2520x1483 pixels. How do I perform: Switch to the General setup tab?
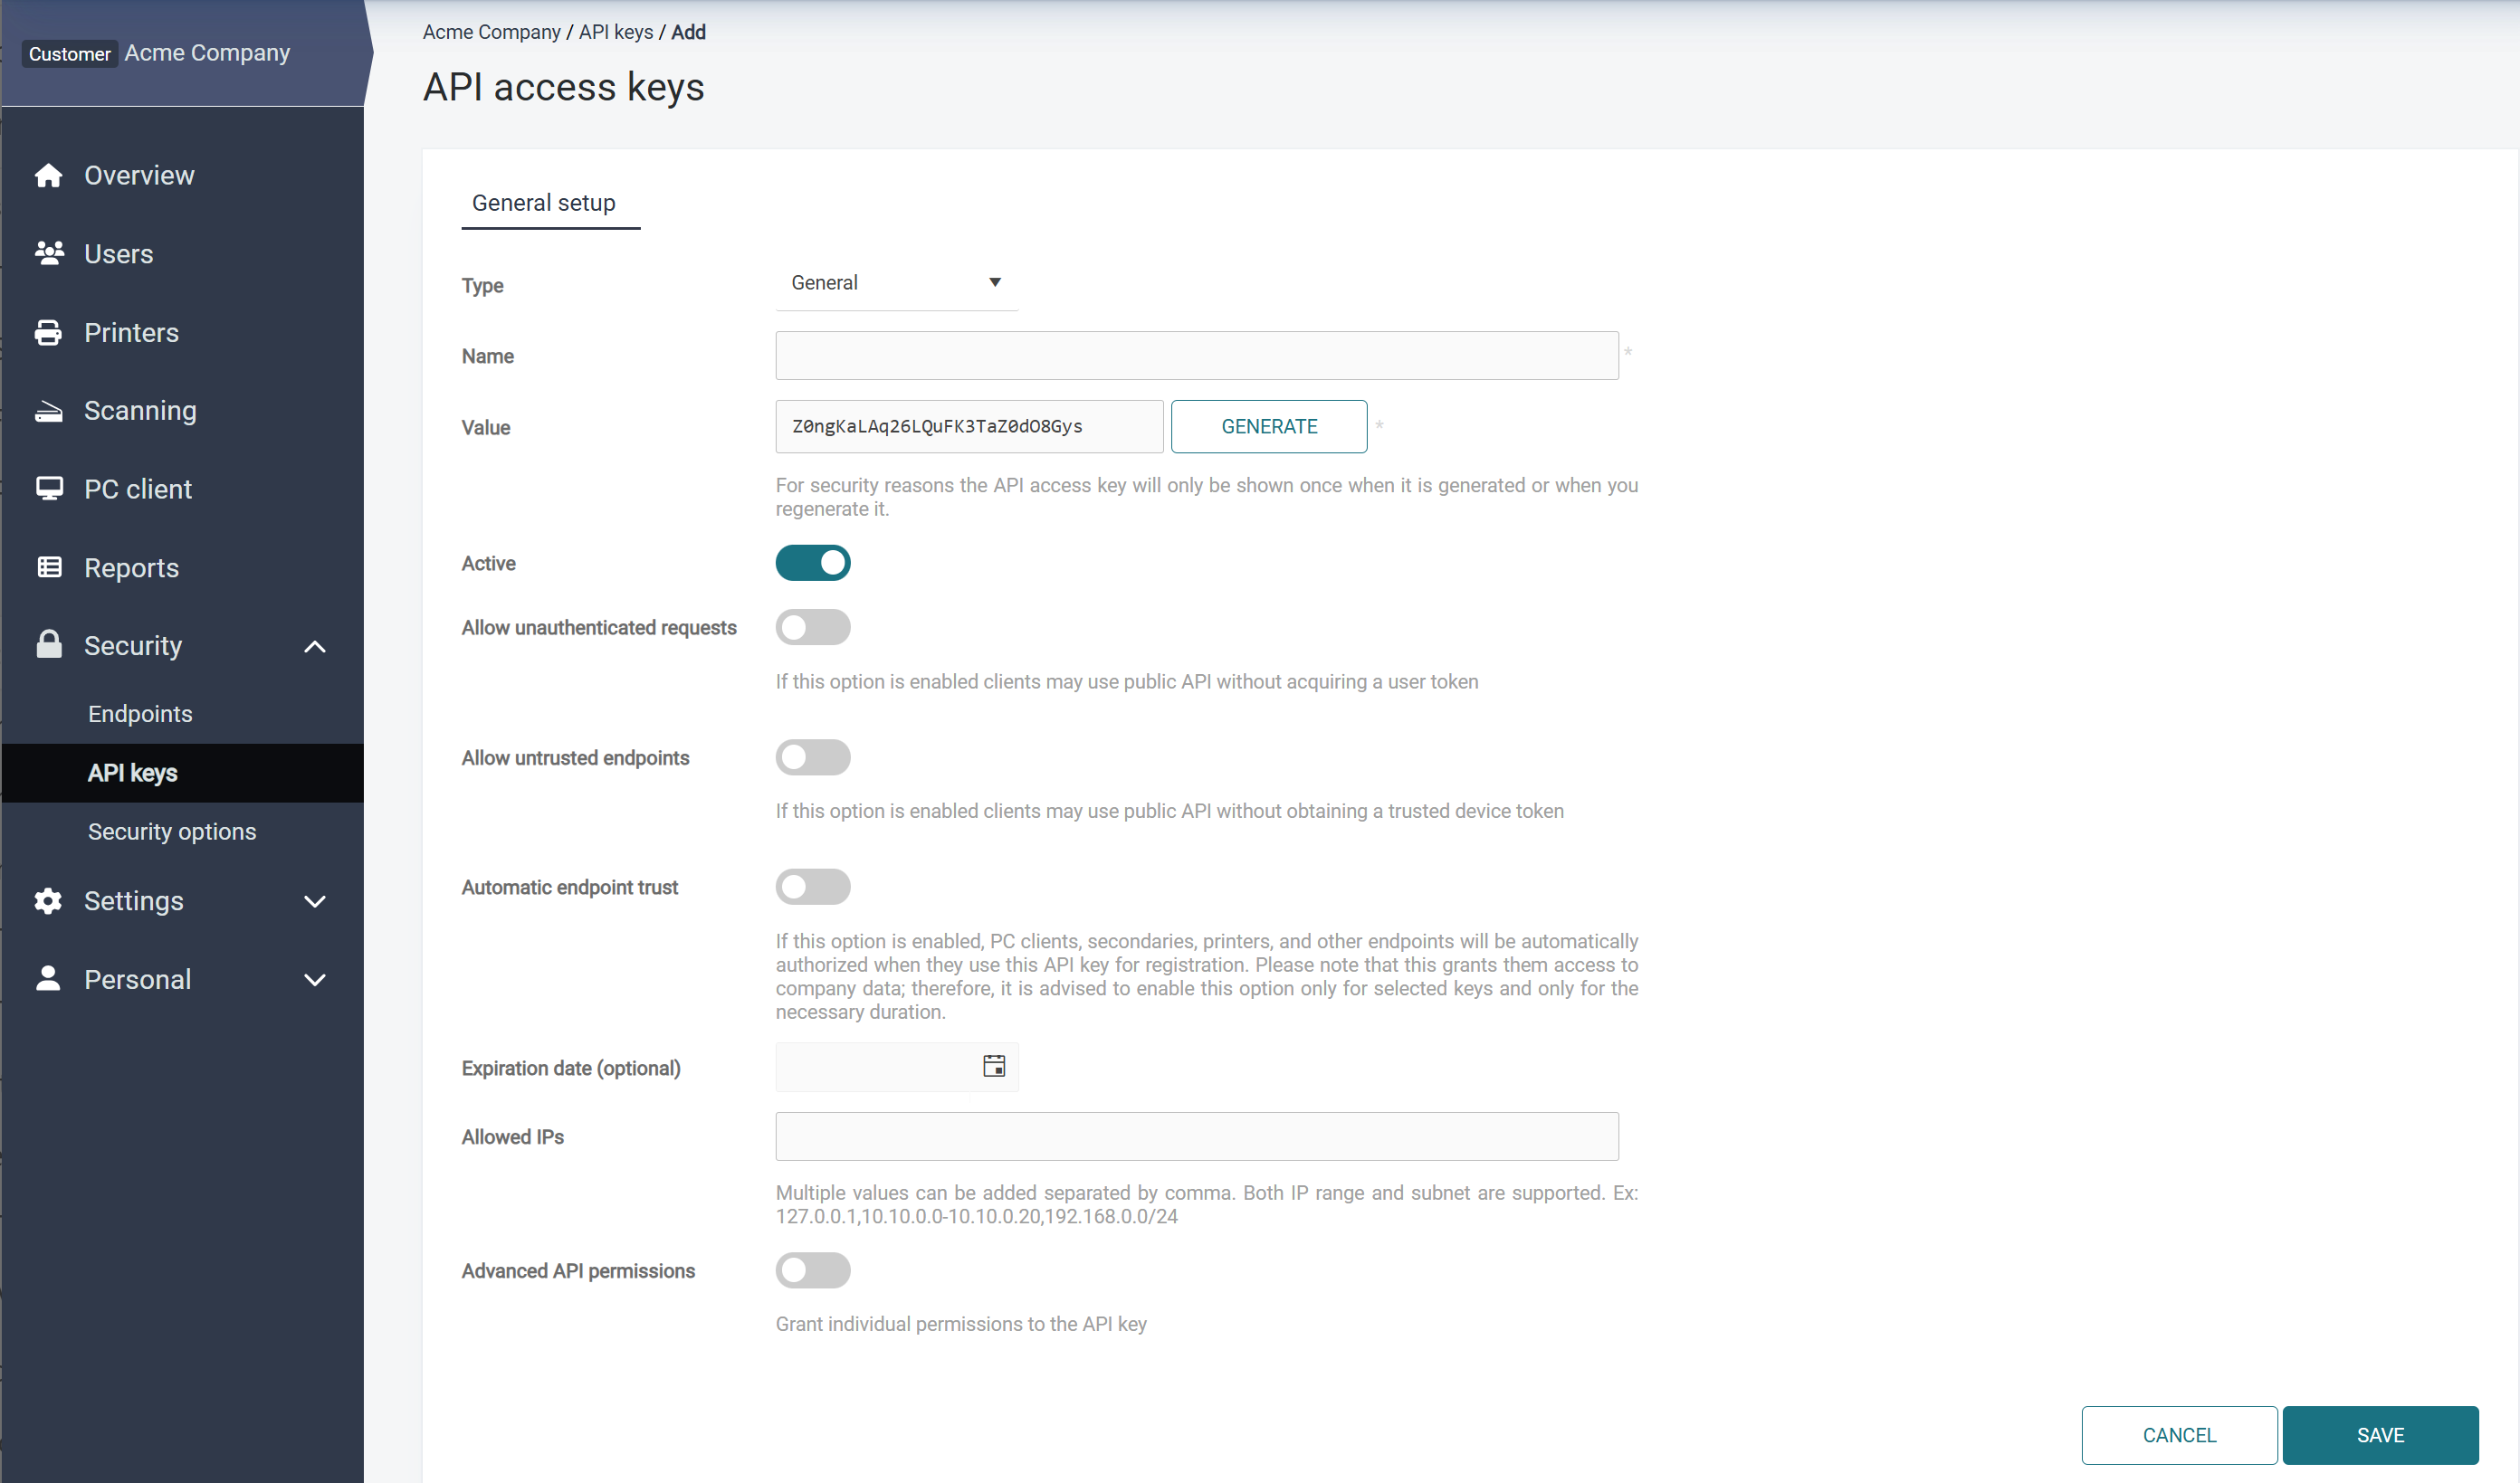[x=543, y=203]
